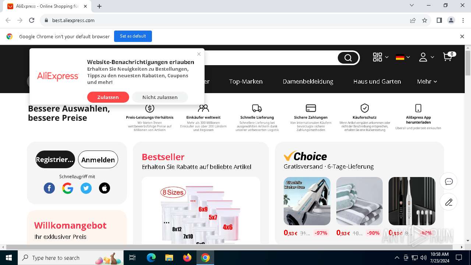Click the Choice logo heading
471x265 pixels.
pyautogui.click(x=305, y=156)
